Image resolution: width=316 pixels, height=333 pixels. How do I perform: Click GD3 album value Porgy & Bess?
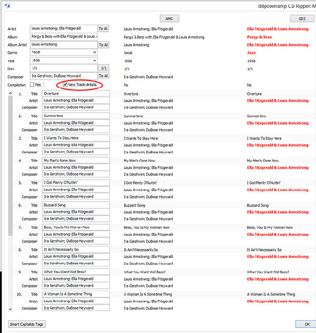(259, 37)
